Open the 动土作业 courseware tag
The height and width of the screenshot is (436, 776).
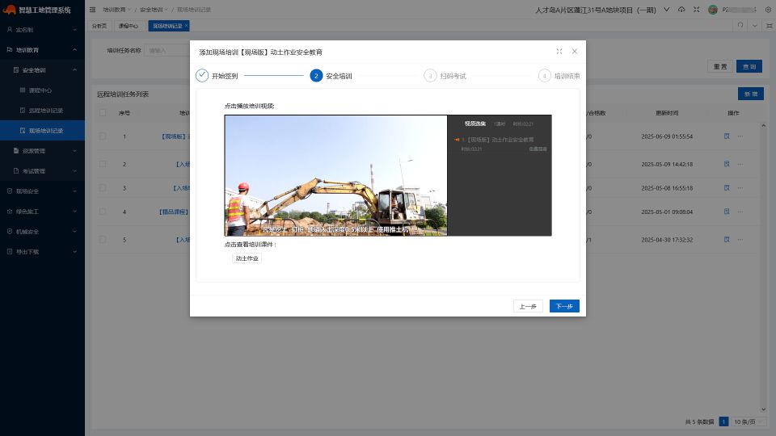pos(247,258)
